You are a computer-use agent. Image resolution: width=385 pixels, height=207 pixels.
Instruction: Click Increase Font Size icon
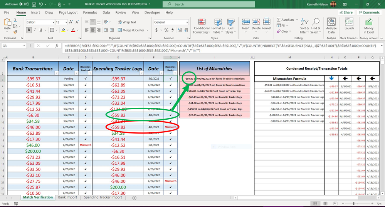click(71, 22)
